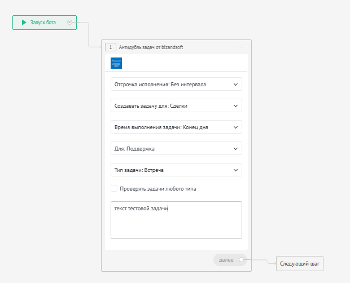Click the Следующий шаг button

coord(300,264)
